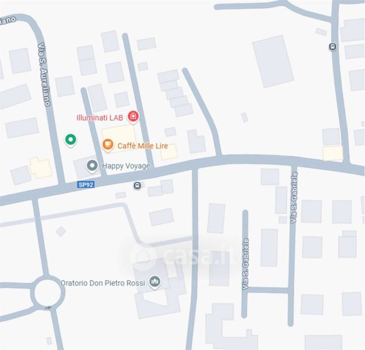The width and height of the screenshot is (365, 350).
Task: Click the center of the roundabout
Action: coord(48,292)
